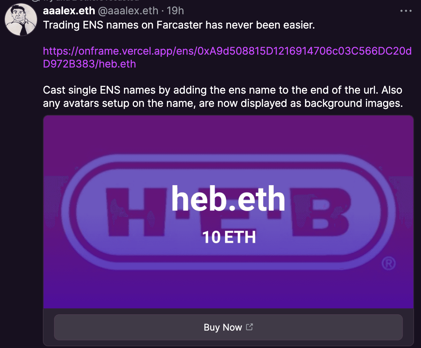Click the 10 ETH price text
Viewport: 421px width, 348px height.
229,237
